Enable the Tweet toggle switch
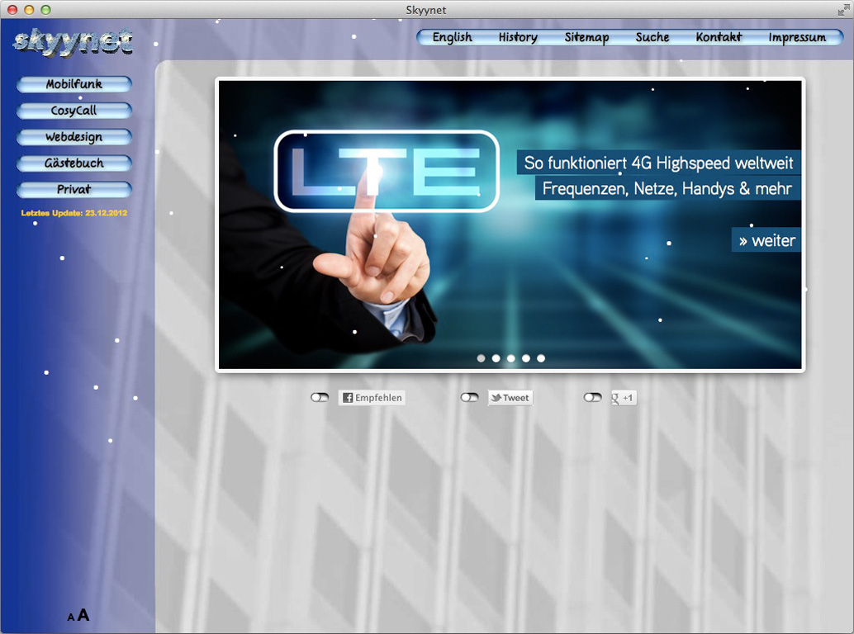854x634 pixels. (x=469, y=398)
